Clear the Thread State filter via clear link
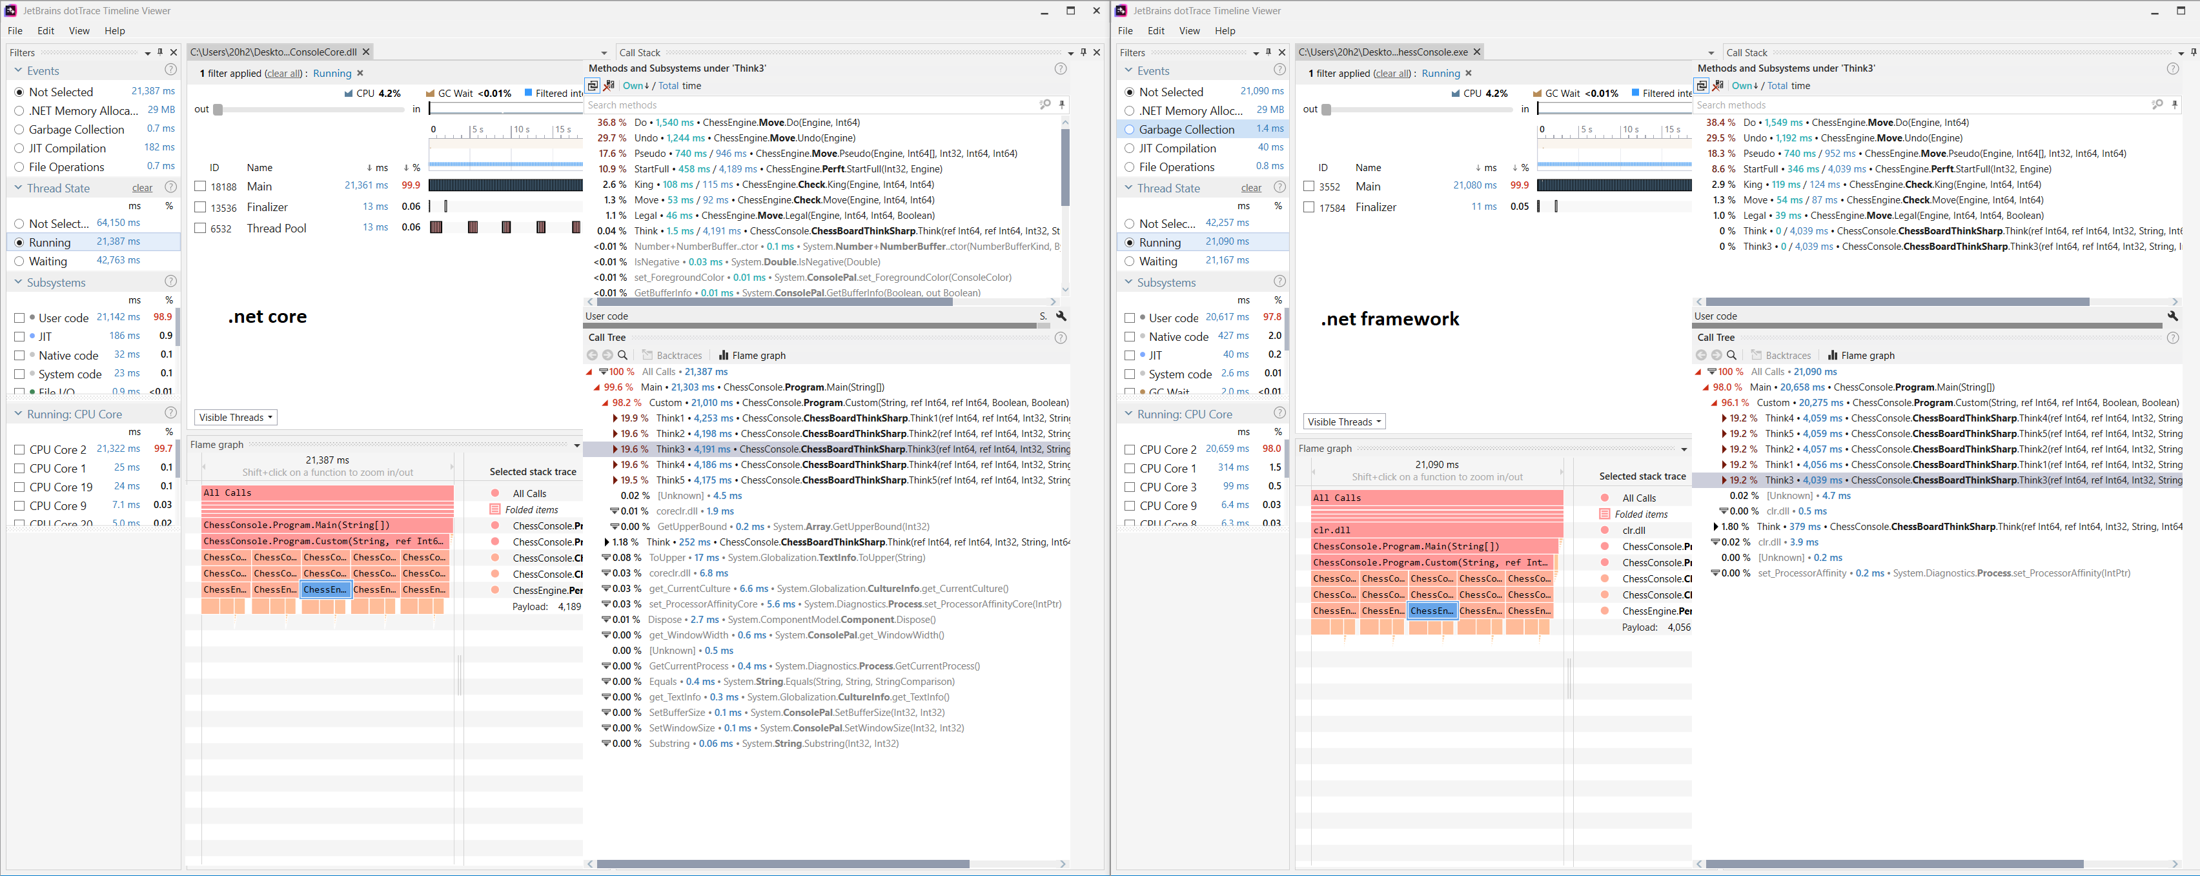This screenshot has width=2200, height=876. (143, 187)
